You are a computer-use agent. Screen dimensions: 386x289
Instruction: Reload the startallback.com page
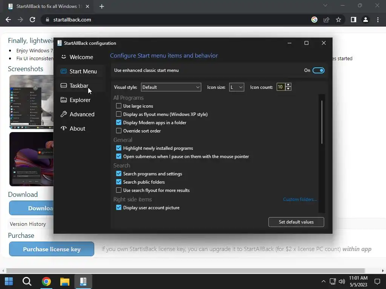point(32,20)
